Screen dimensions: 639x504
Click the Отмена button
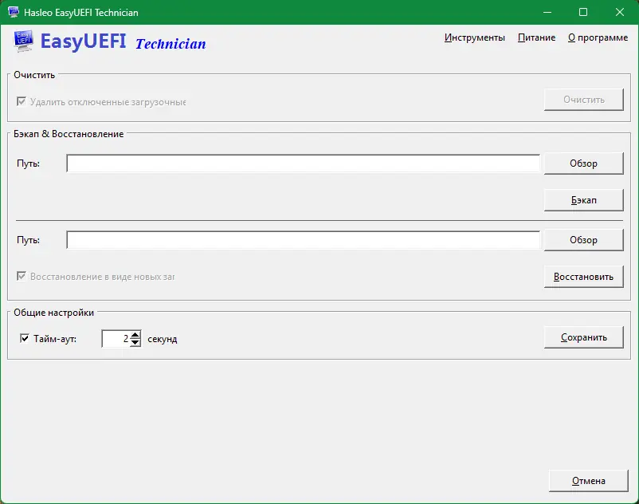[x=589, y=481]
